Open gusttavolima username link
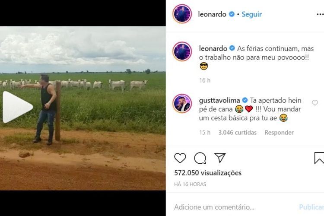 (x=219, y=100)
